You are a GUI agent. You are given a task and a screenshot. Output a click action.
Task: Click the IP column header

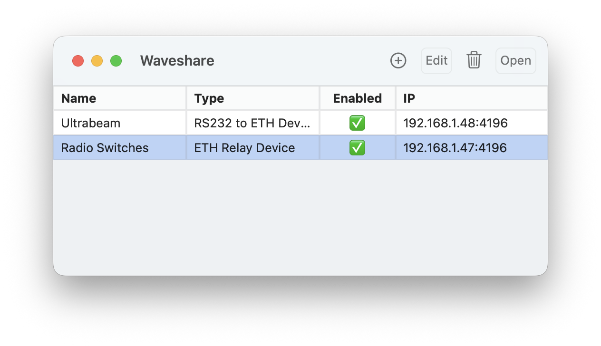click(x=409, y=98)
